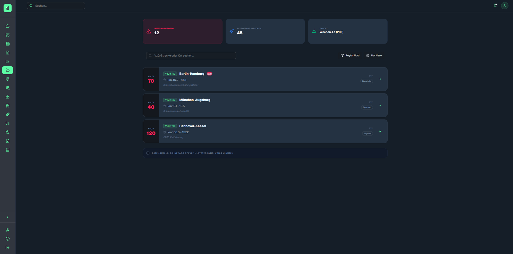513x254 pixels.
Task: Open the home icon in sidebar
Action: (8, 26)
